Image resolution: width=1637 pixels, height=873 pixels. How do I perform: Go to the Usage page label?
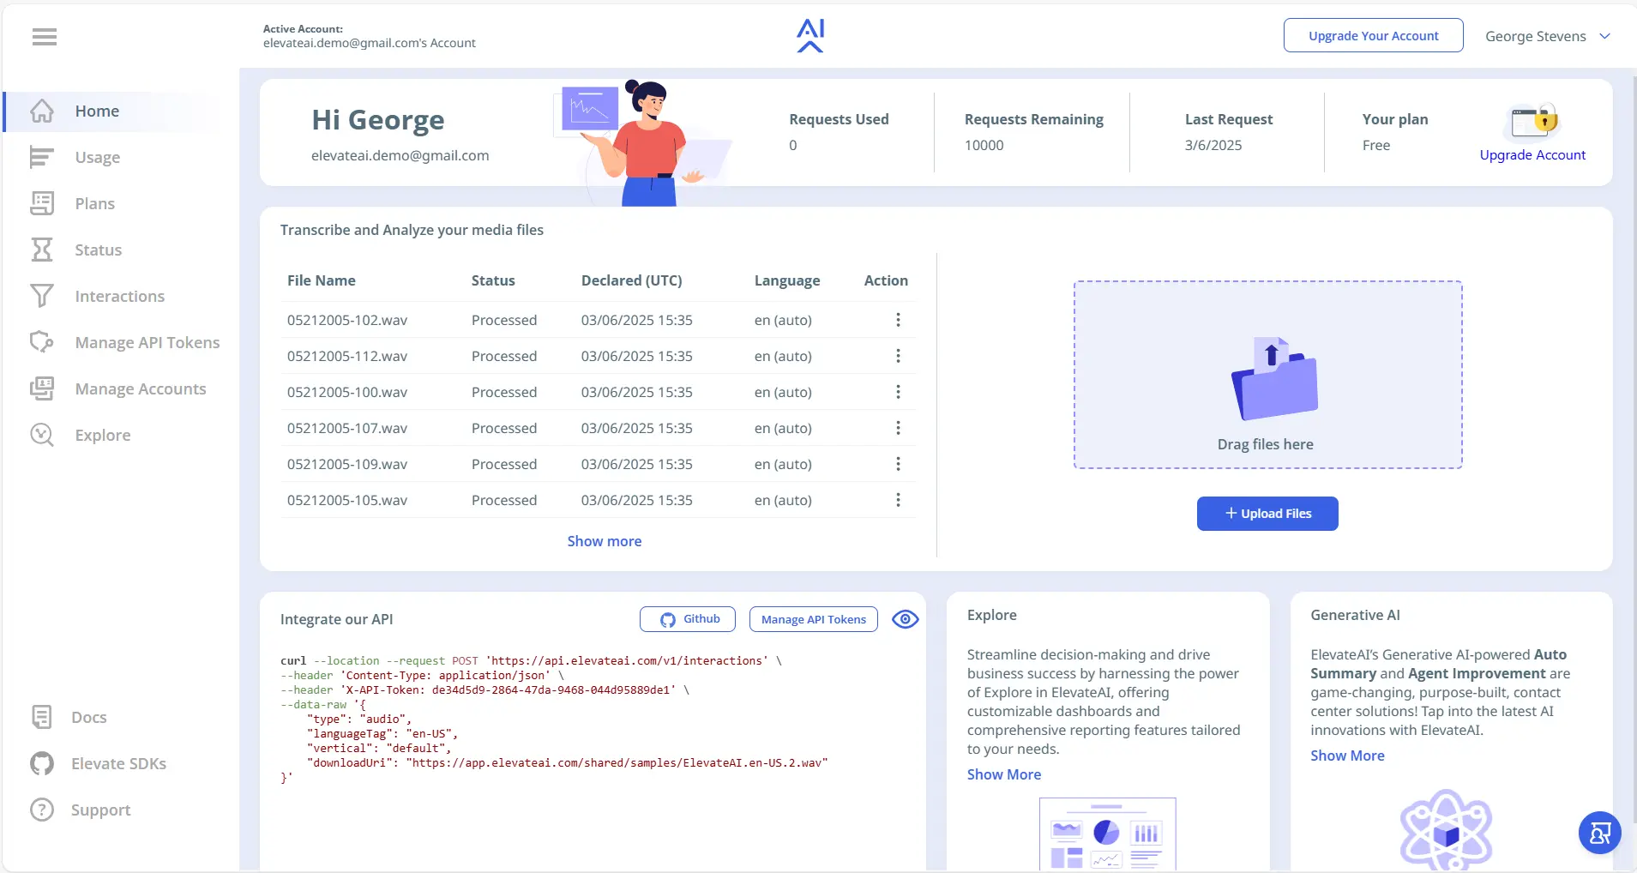click(98, 157)
